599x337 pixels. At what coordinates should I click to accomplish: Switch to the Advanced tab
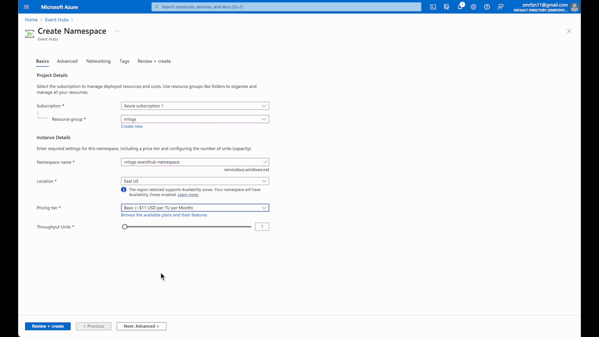[x=67, y=61]
